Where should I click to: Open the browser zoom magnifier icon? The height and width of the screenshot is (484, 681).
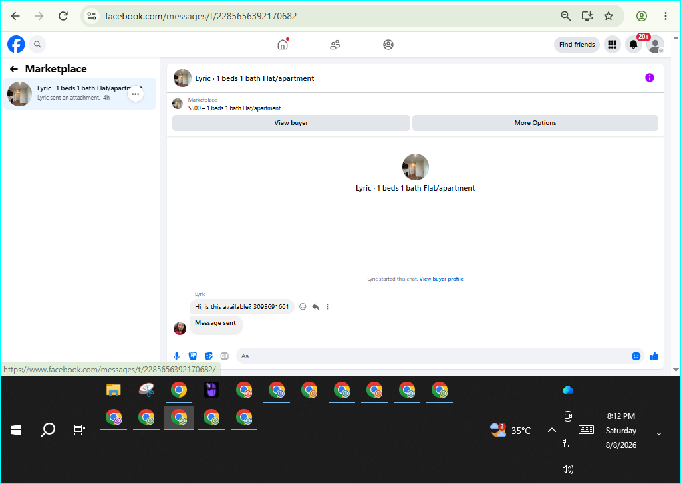[565, 16]
